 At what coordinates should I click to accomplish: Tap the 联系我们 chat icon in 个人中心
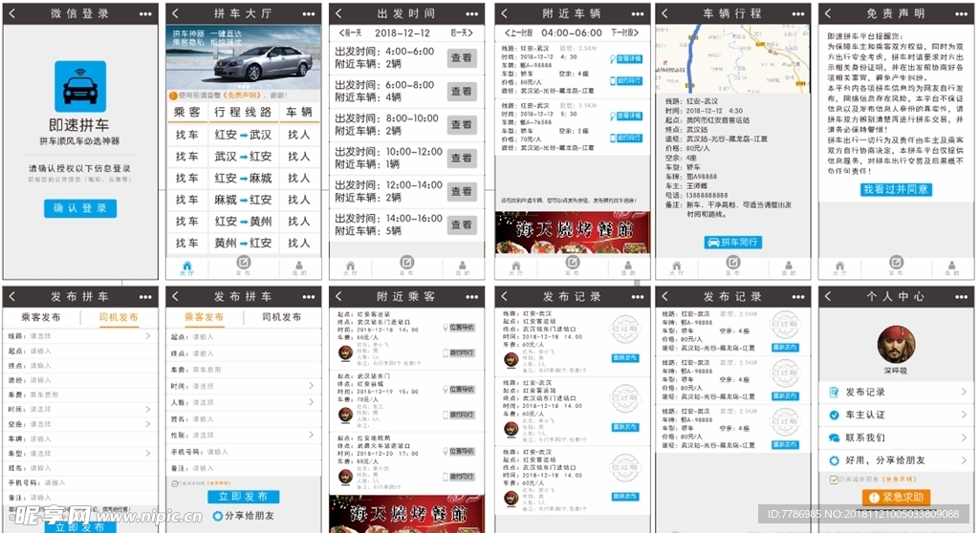click(x=834, y=438)
